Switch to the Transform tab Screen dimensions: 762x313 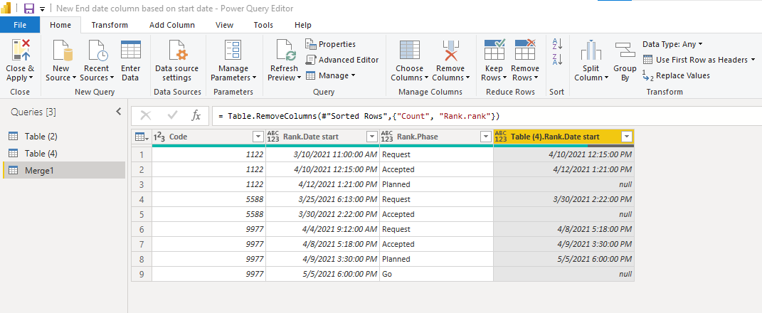tap(110, 25)
